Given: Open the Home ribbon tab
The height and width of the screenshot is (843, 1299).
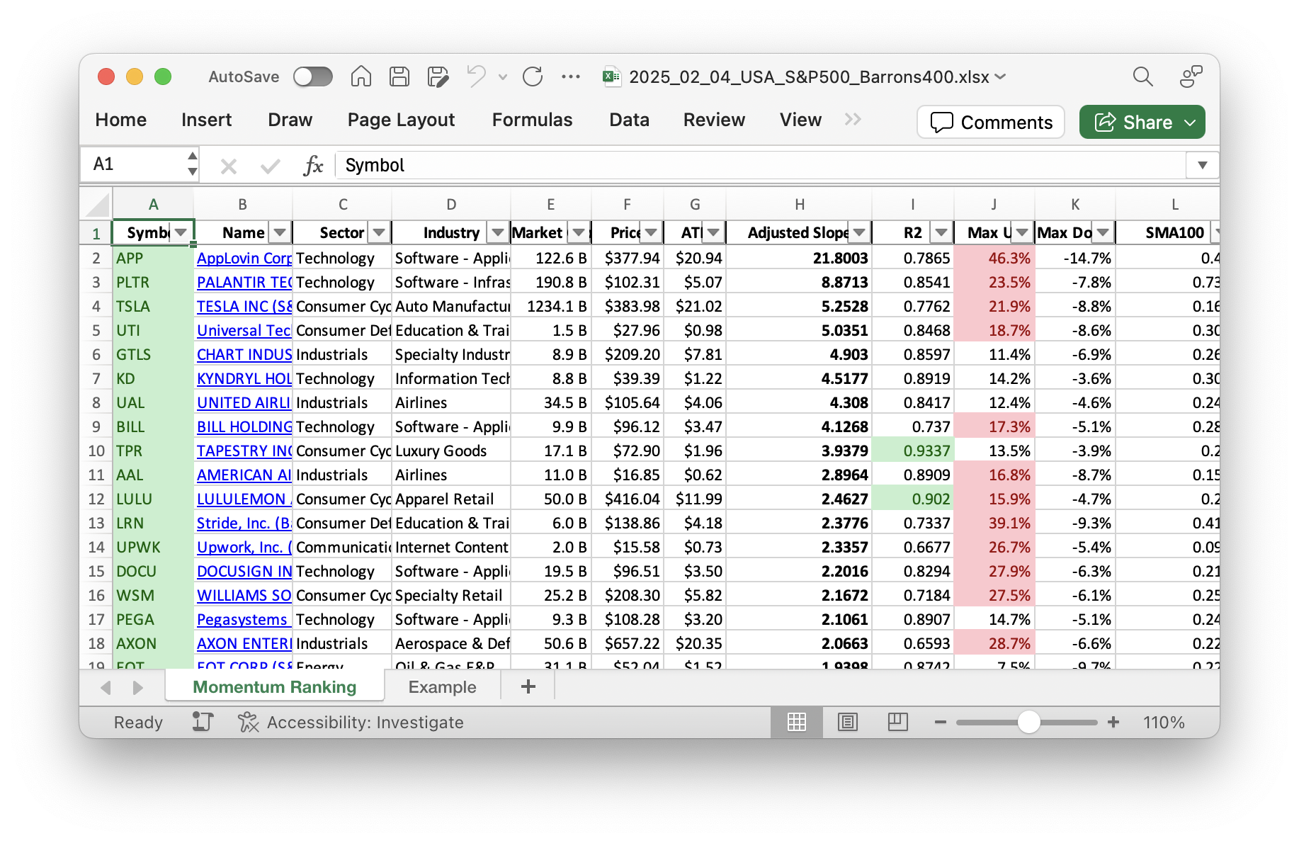Looking at the screenshot, I should tap(121, 120).
